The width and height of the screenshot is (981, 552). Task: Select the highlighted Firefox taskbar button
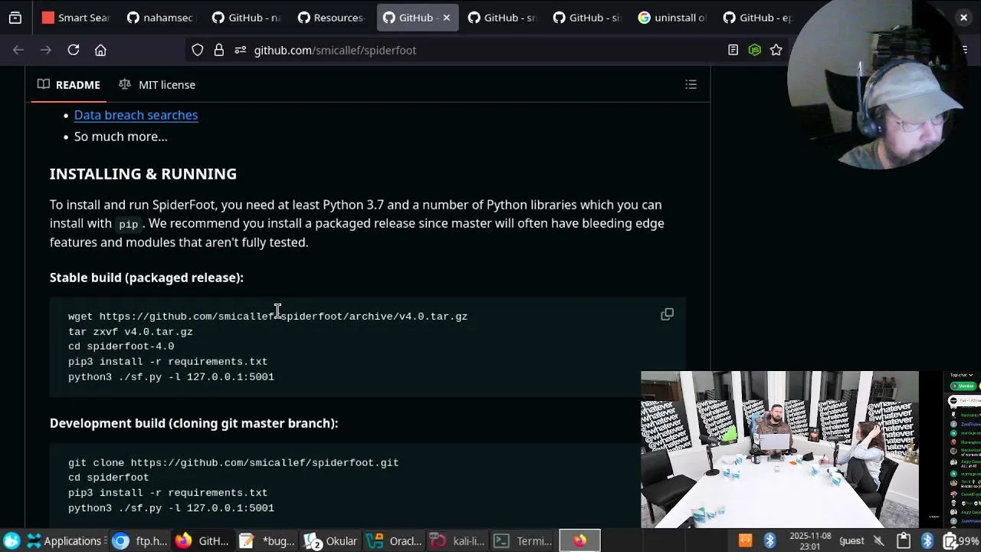pos(579,541)
